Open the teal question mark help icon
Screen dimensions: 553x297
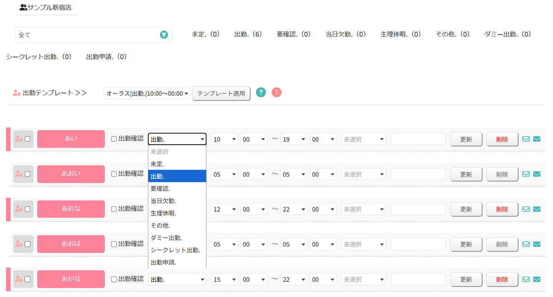click(x=261, y=93)
